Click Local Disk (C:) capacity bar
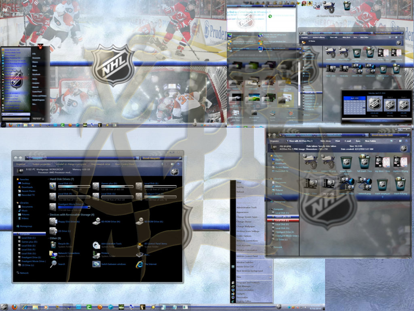Image resolution: width=414 pixels, height=311 pixels. 74,187
